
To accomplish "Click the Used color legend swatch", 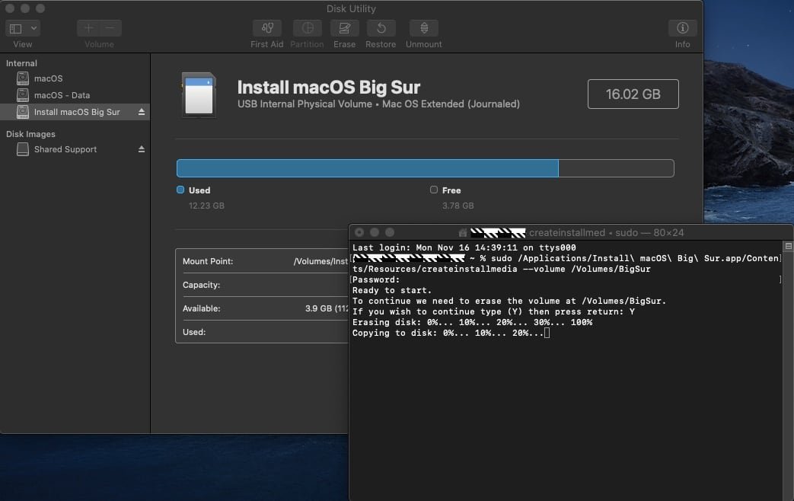I will 180,190.
